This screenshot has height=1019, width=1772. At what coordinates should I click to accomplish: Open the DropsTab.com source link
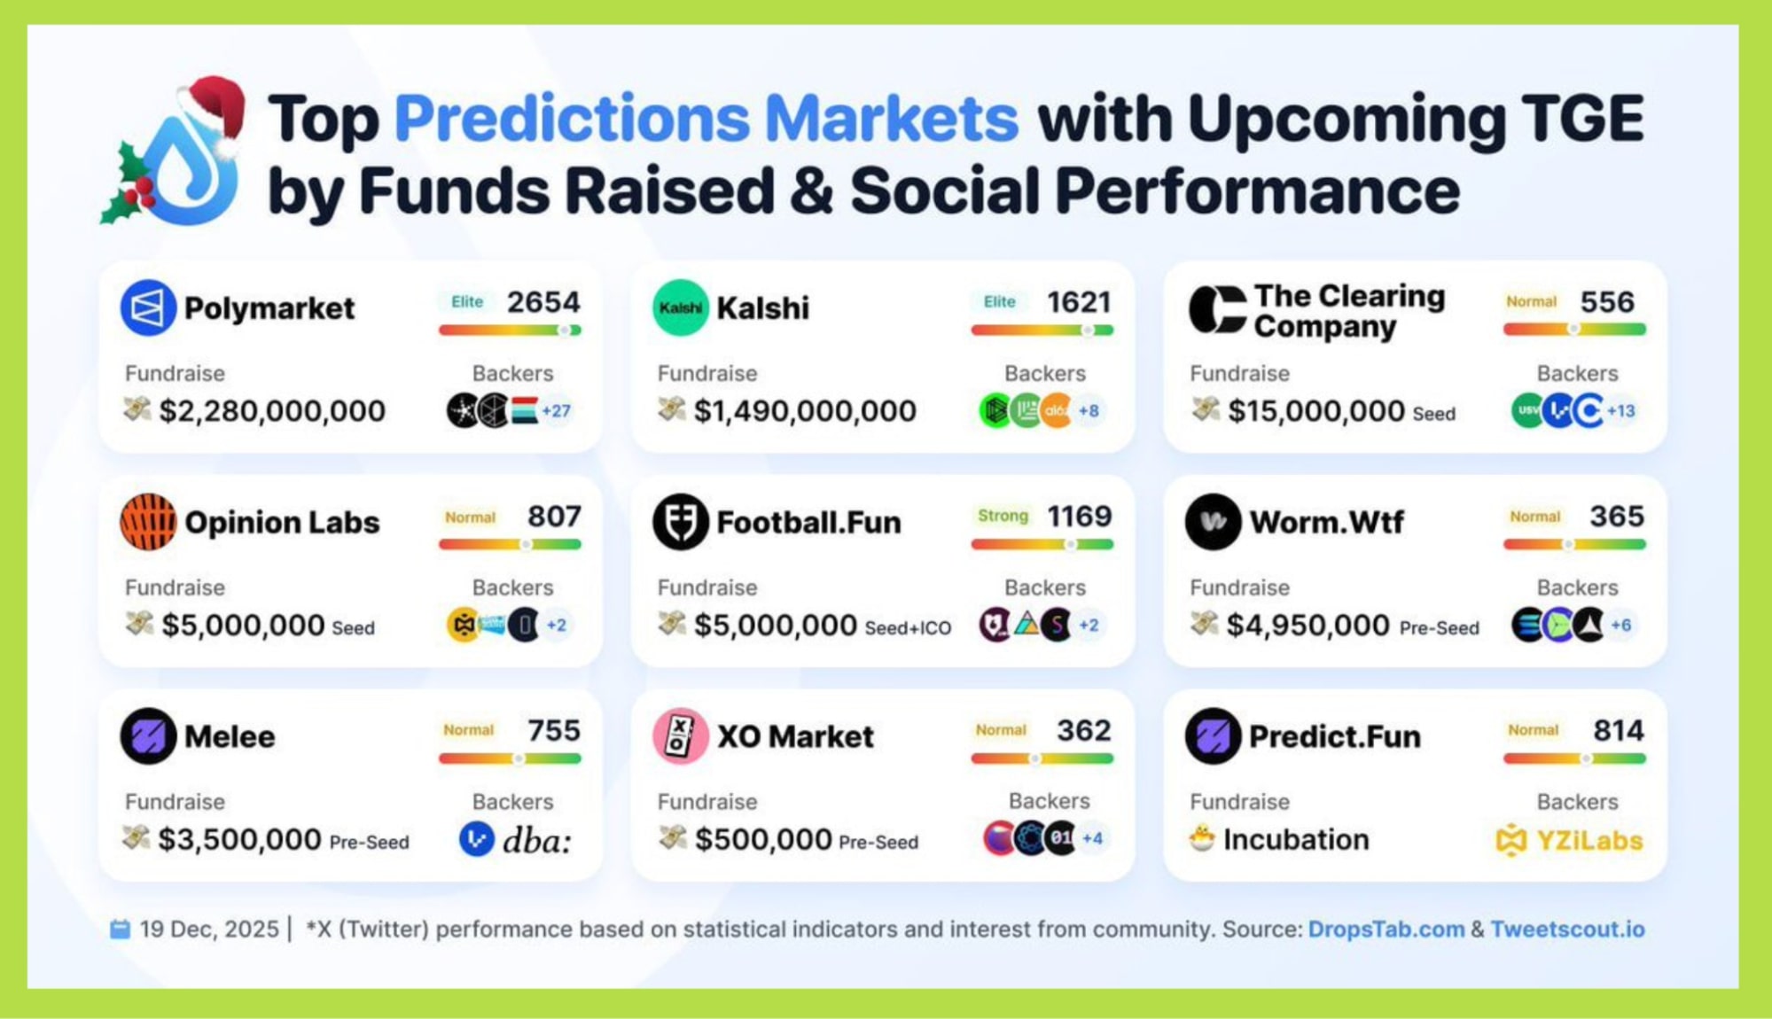pos(1386,929)
